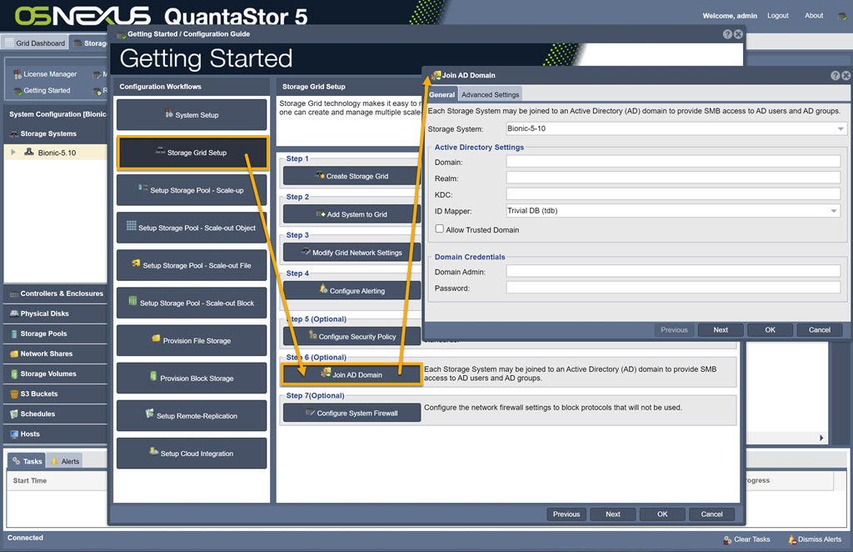The image size is (853, 552).
Task: Click Join AD Domain step button
Action: tap(352, 374)
